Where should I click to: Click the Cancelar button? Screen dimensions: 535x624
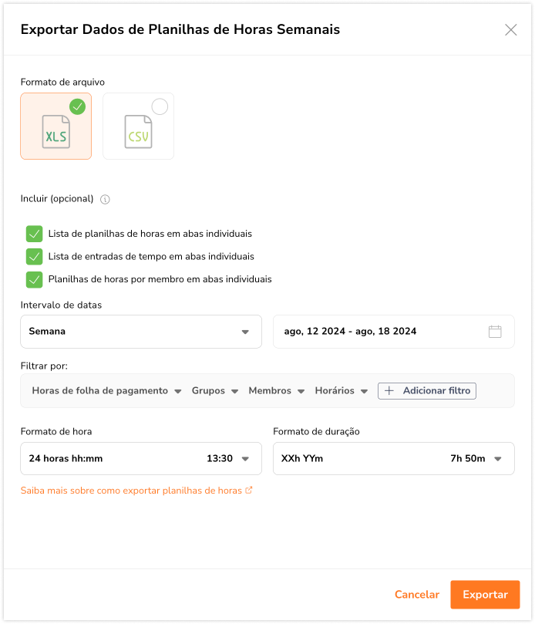[417, 595]
